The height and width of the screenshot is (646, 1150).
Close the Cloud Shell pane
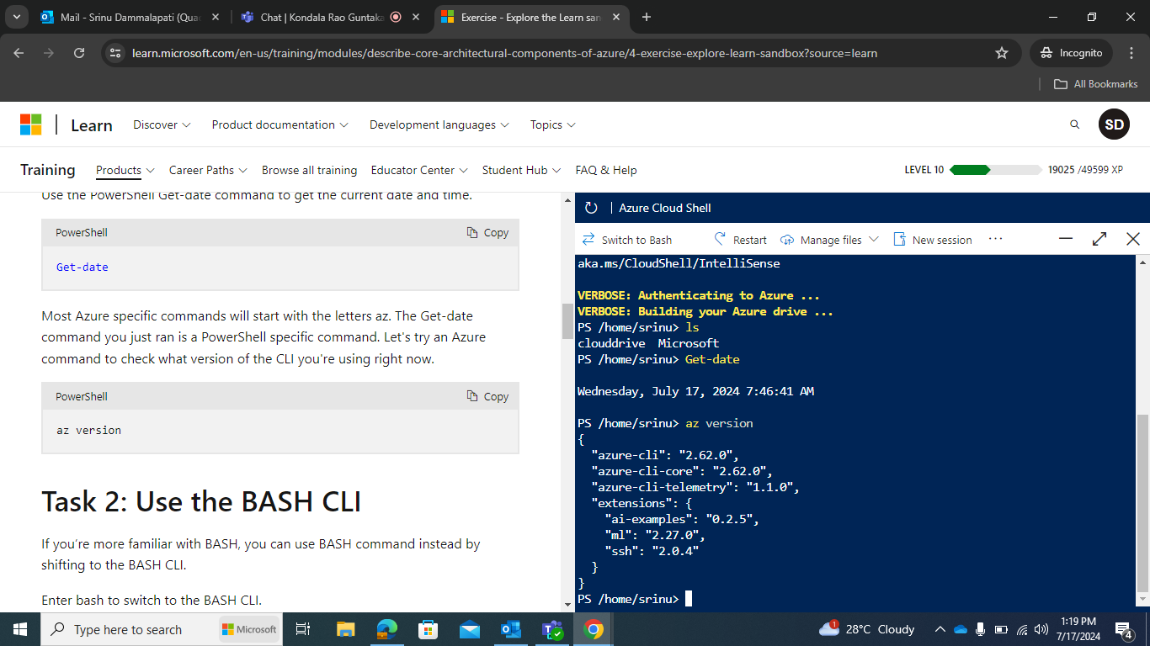(1133, 239)
